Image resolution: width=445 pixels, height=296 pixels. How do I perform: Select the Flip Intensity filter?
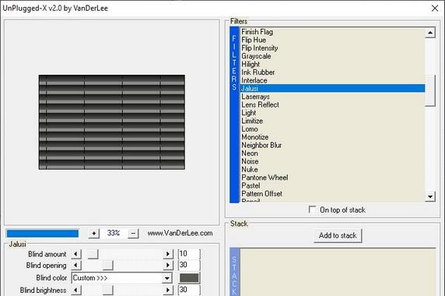point(332,48)
